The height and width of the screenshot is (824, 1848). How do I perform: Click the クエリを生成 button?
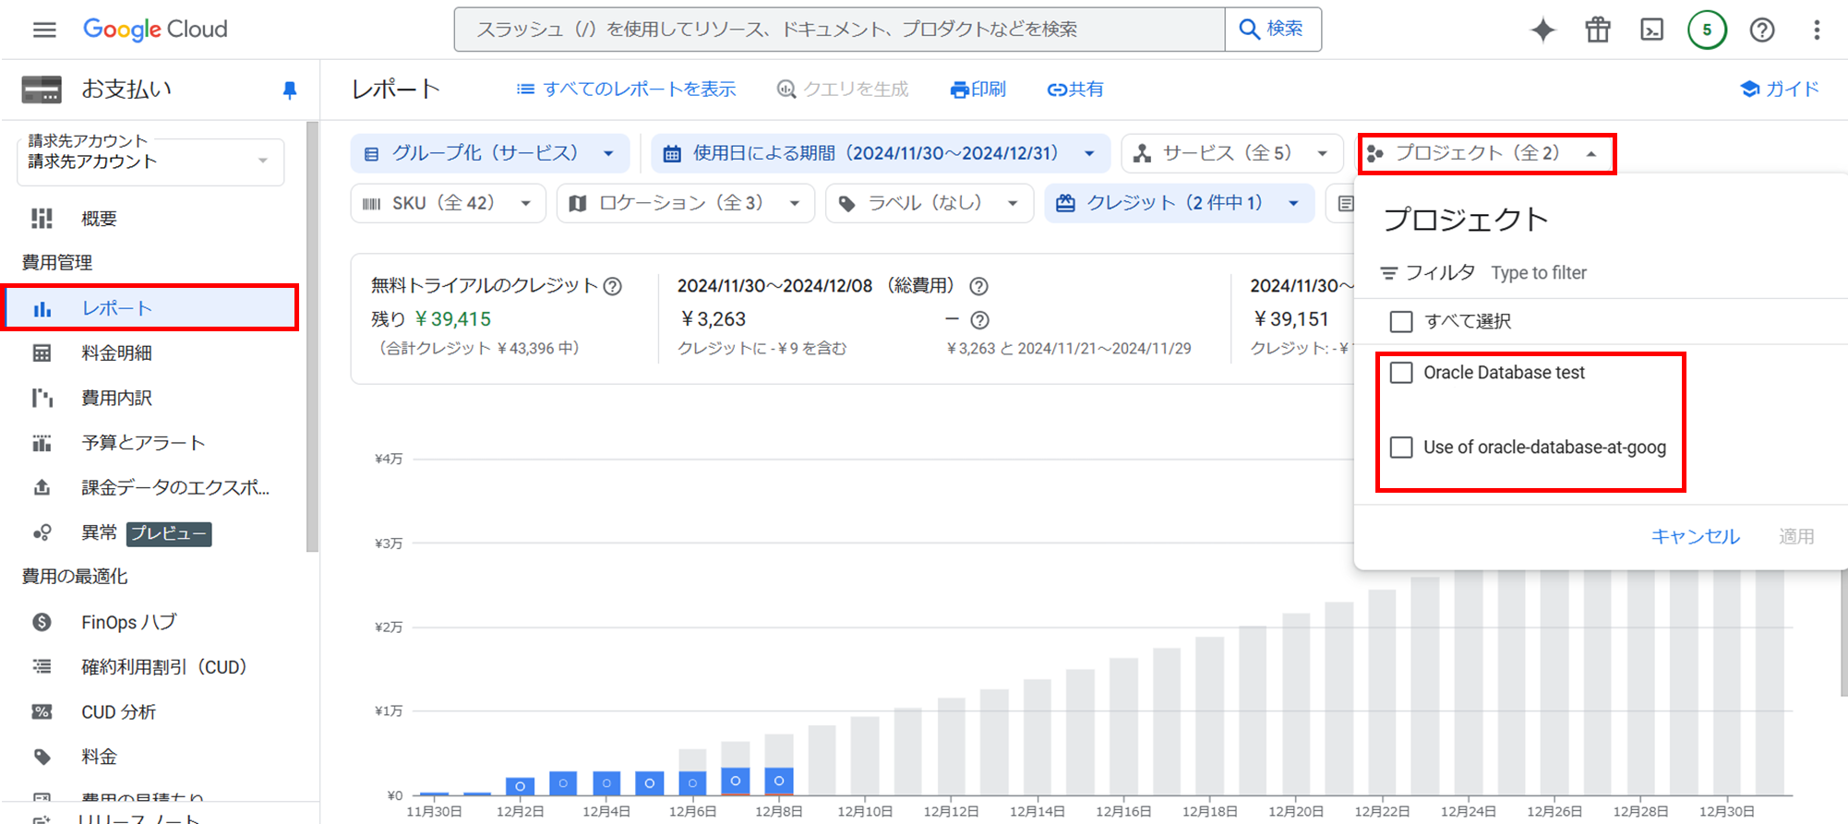pyautogui.click(x=843, y=90)
